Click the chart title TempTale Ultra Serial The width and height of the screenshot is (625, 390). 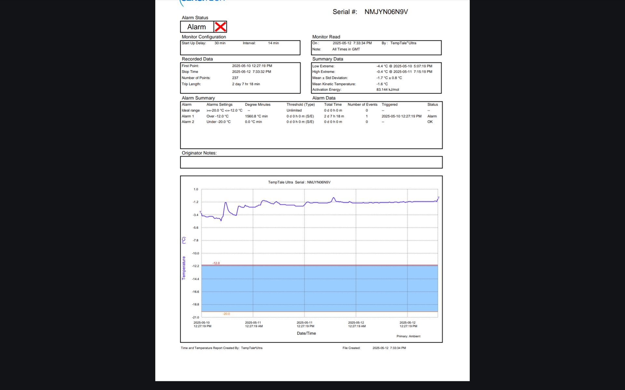[x=299, y=182]
